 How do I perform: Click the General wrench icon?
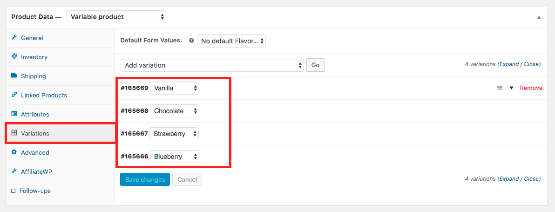(x=14, y=38)
